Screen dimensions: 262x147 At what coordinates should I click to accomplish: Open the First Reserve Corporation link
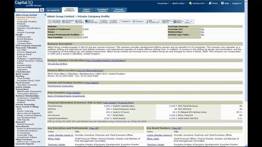[61, 86]
